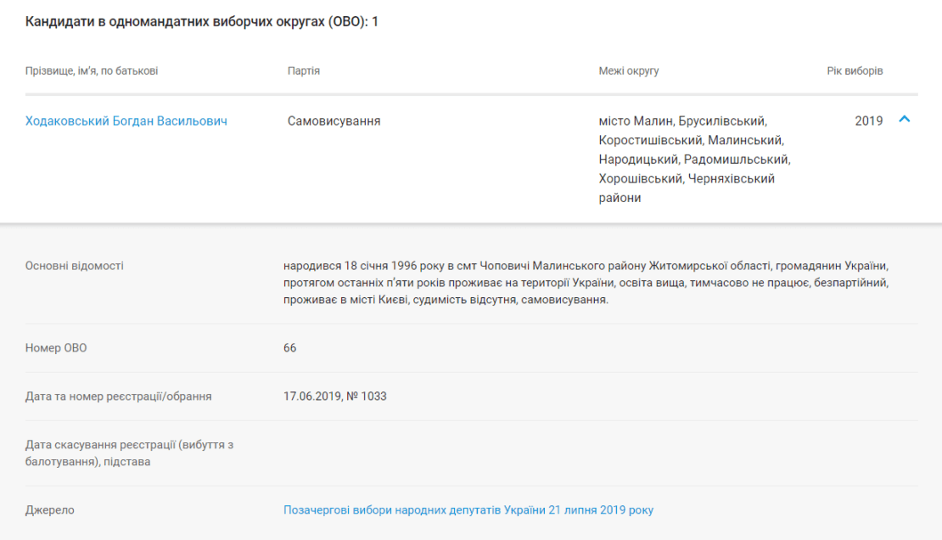942x540 pixels.
Task: Click the candidate biography paragraph
Action: (x=586, y=283)
